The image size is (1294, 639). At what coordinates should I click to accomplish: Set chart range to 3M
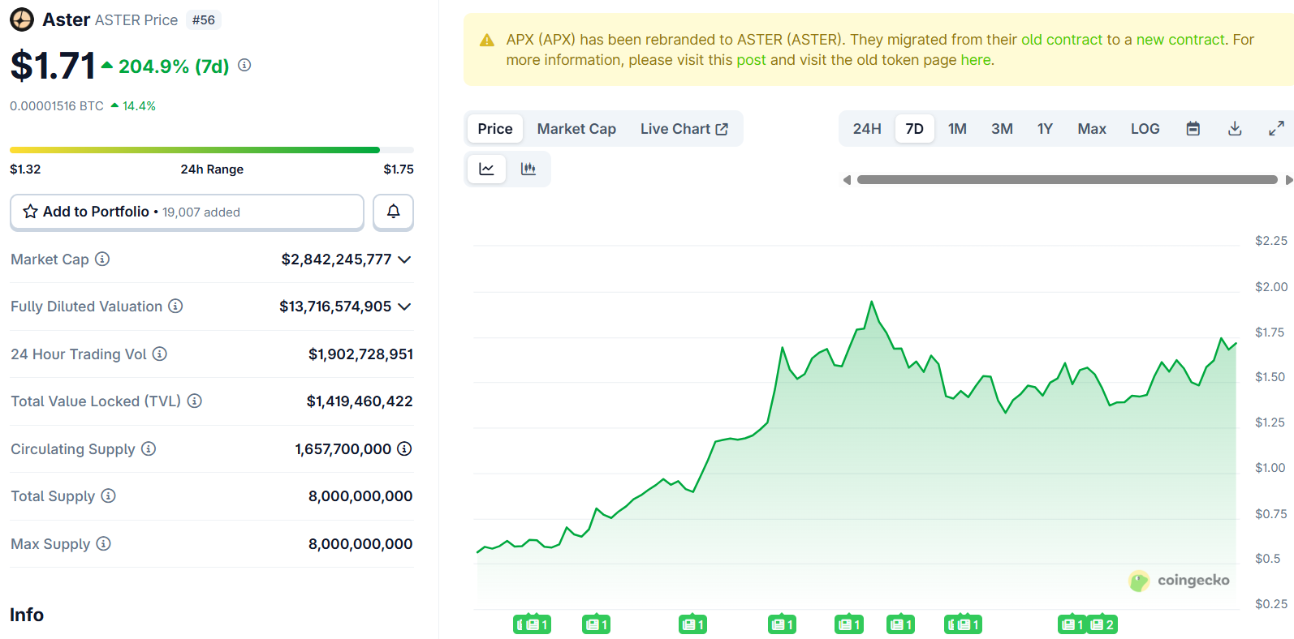[x=1002, y=129]
